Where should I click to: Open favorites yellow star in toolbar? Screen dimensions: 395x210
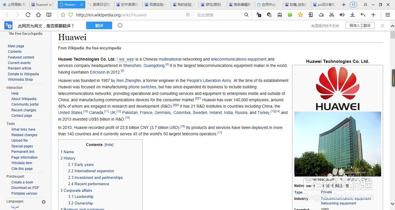point(300,15)
